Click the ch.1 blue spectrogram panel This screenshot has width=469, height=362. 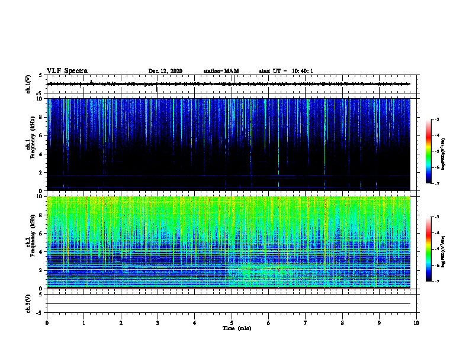coord(229,144)
